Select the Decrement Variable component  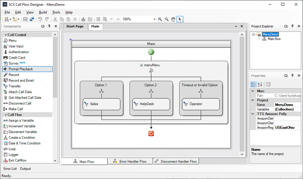click(x=27, y=132)
